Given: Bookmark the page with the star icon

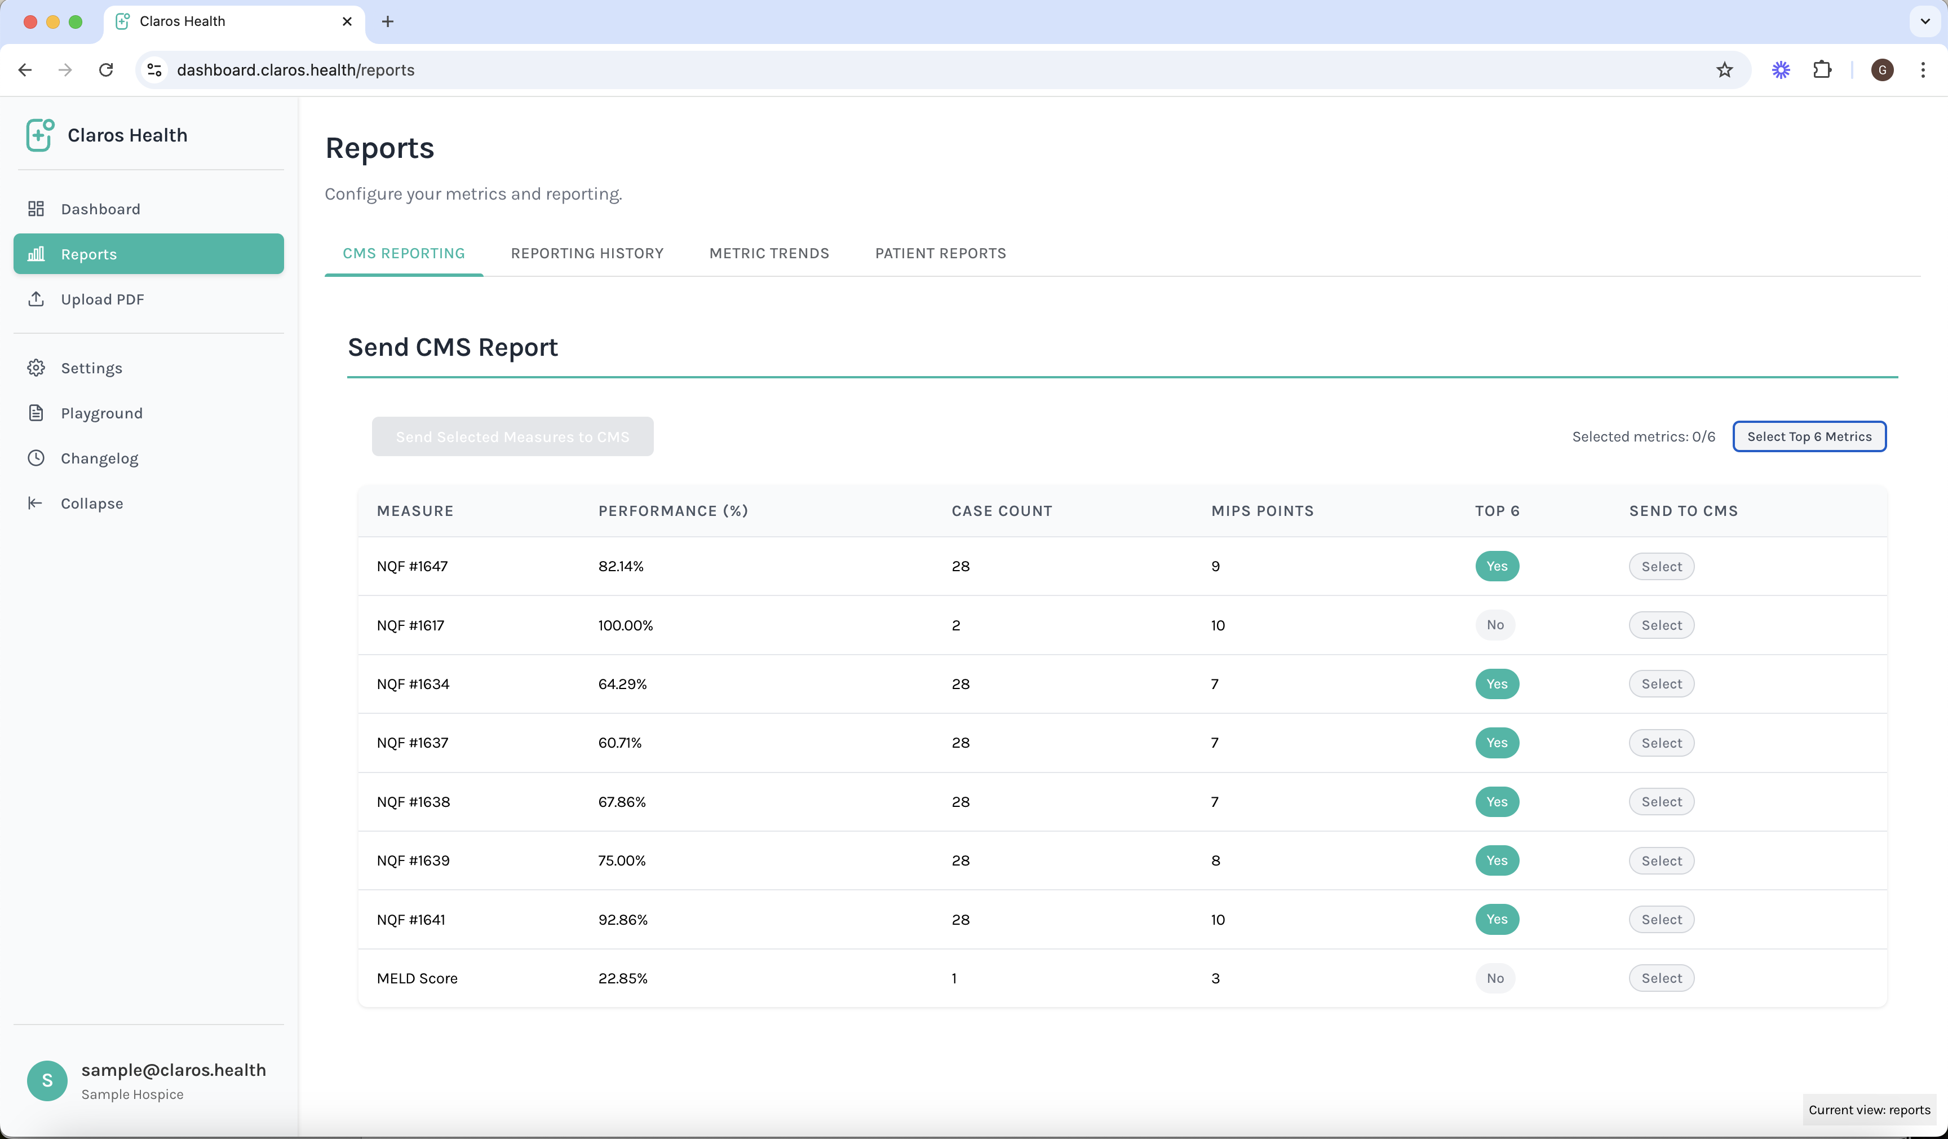Looking at the screenshot, I should click(1725, 69).
